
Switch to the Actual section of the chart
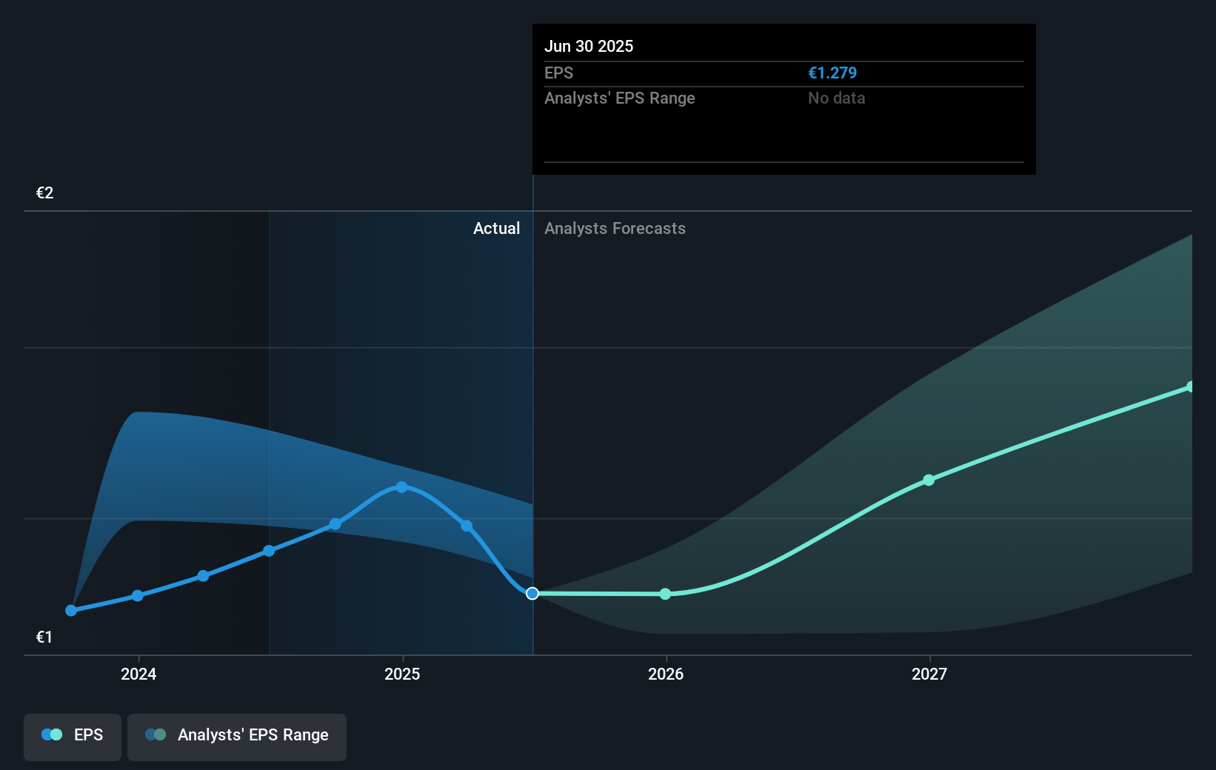click(x=496, y=228)
